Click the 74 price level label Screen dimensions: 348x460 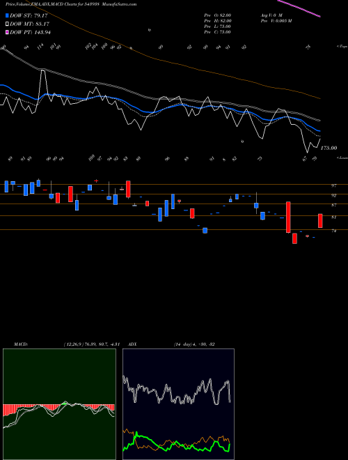point(333,231)
